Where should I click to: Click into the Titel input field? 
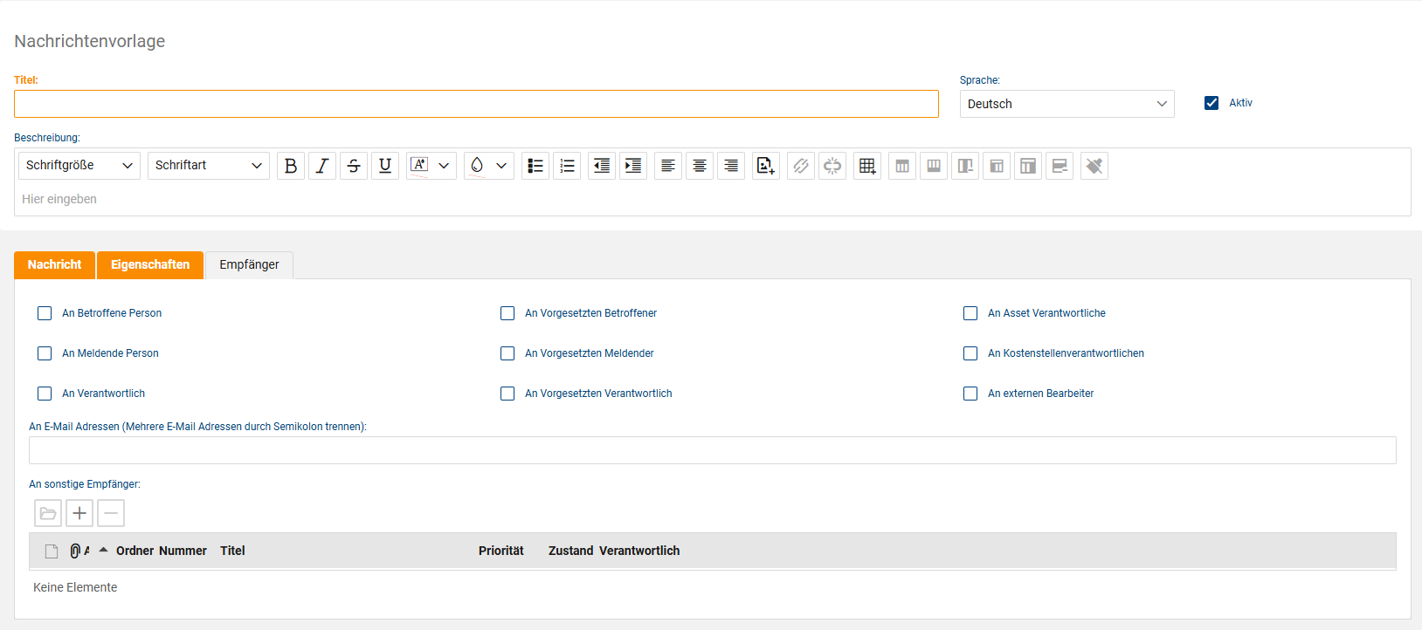pos(476,104)
